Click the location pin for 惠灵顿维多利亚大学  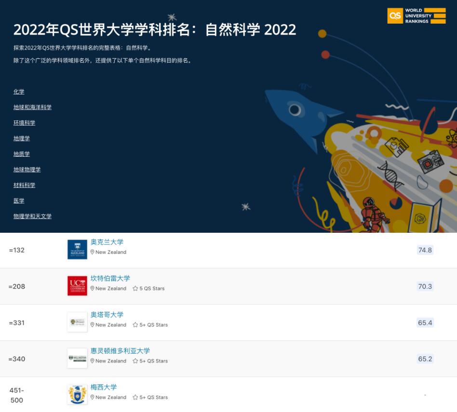pyautogui.click(x=92, y=361)
